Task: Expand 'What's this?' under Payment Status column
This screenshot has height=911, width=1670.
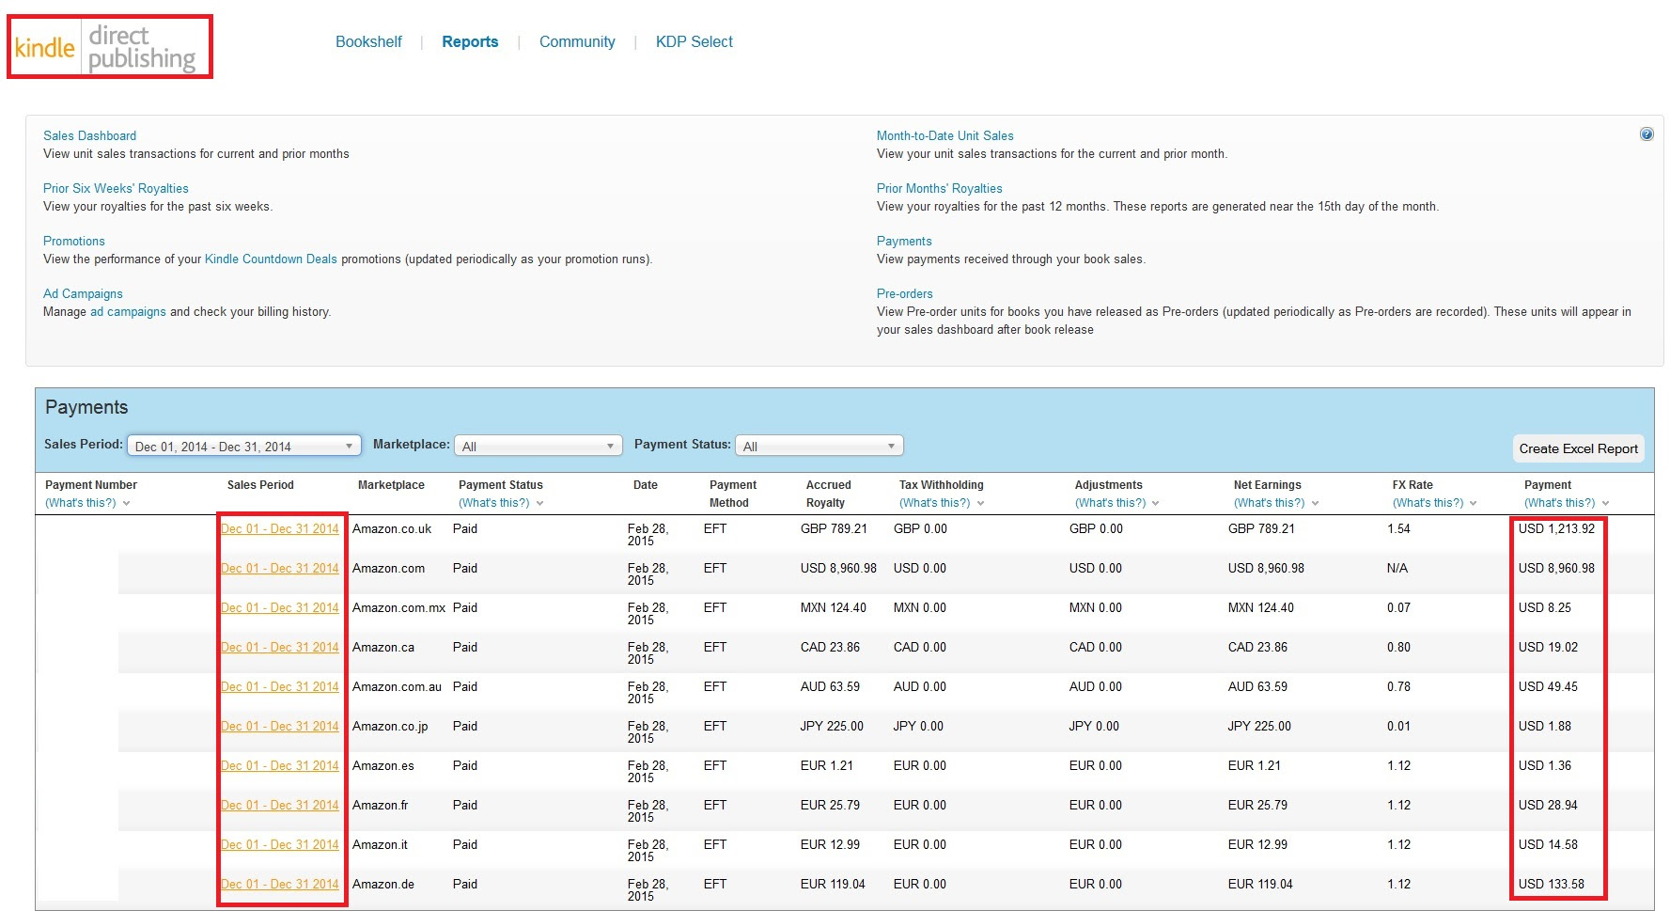Action: (501, 503)
